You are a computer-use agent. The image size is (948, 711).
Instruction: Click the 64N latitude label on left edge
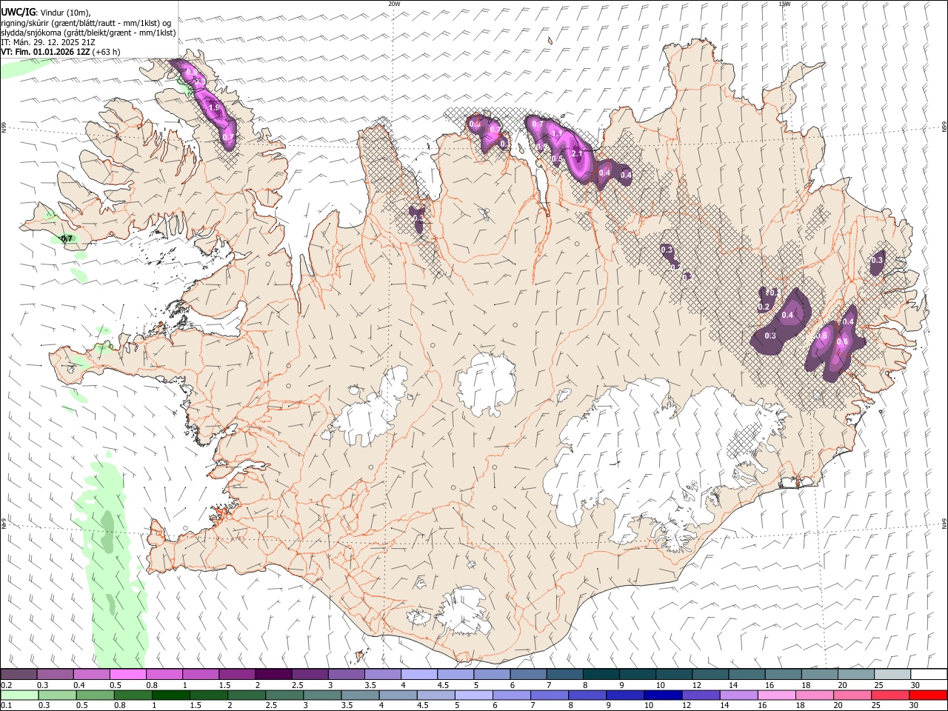pyautogui.click(x=4, y=523)
